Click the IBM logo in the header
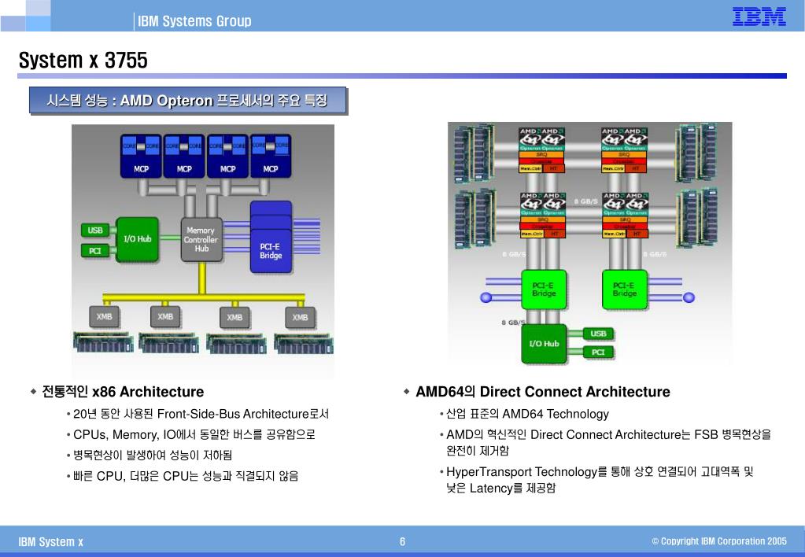805x557 pixels. tap(759, 17)
